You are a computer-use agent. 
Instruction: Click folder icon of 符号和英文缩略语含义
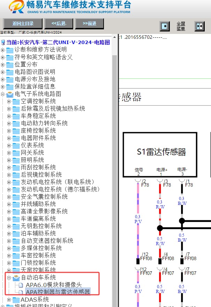click(x=10, y=57)
